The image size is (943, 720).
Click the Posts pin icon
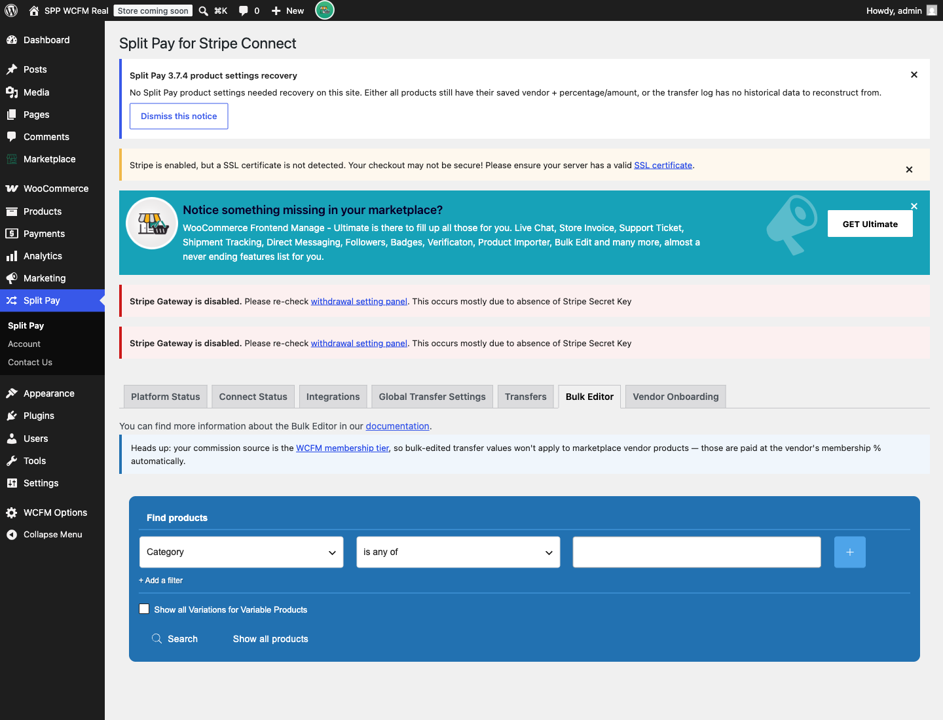[12, 69]
